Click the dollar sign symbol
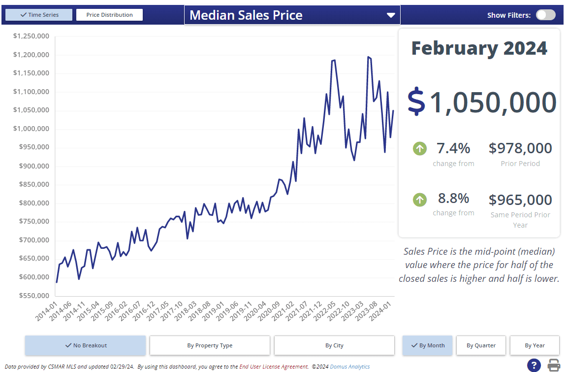567x372 pixels. pyautogui.click(x=416, y=101)
